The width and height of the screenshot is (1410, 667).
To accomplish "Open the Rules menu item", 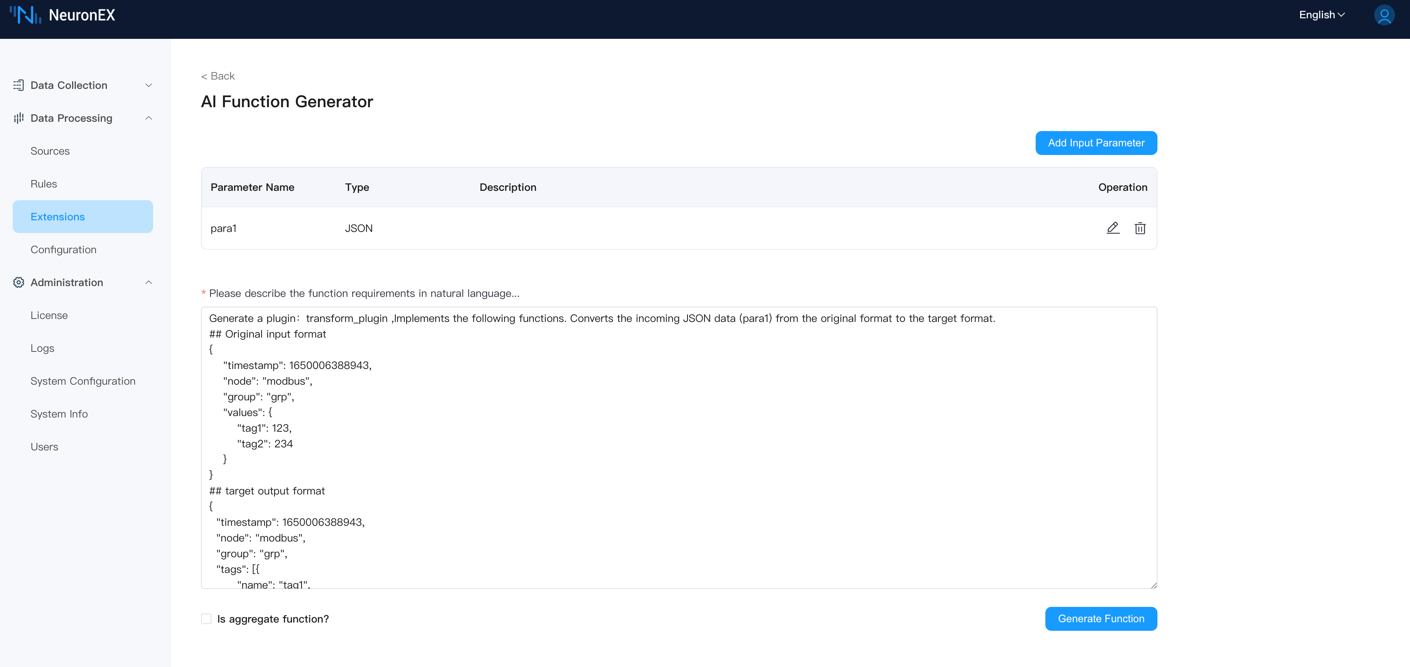I will pos(44,184).
